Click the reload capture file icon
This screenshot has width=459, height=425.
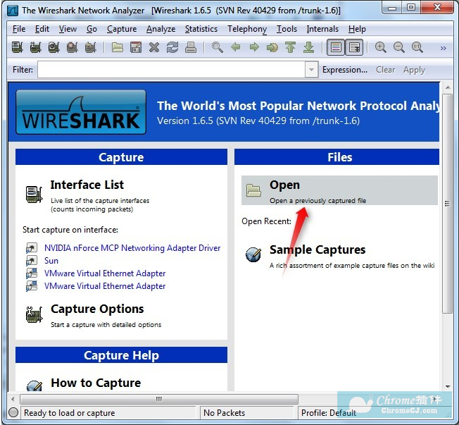[172, 47]
